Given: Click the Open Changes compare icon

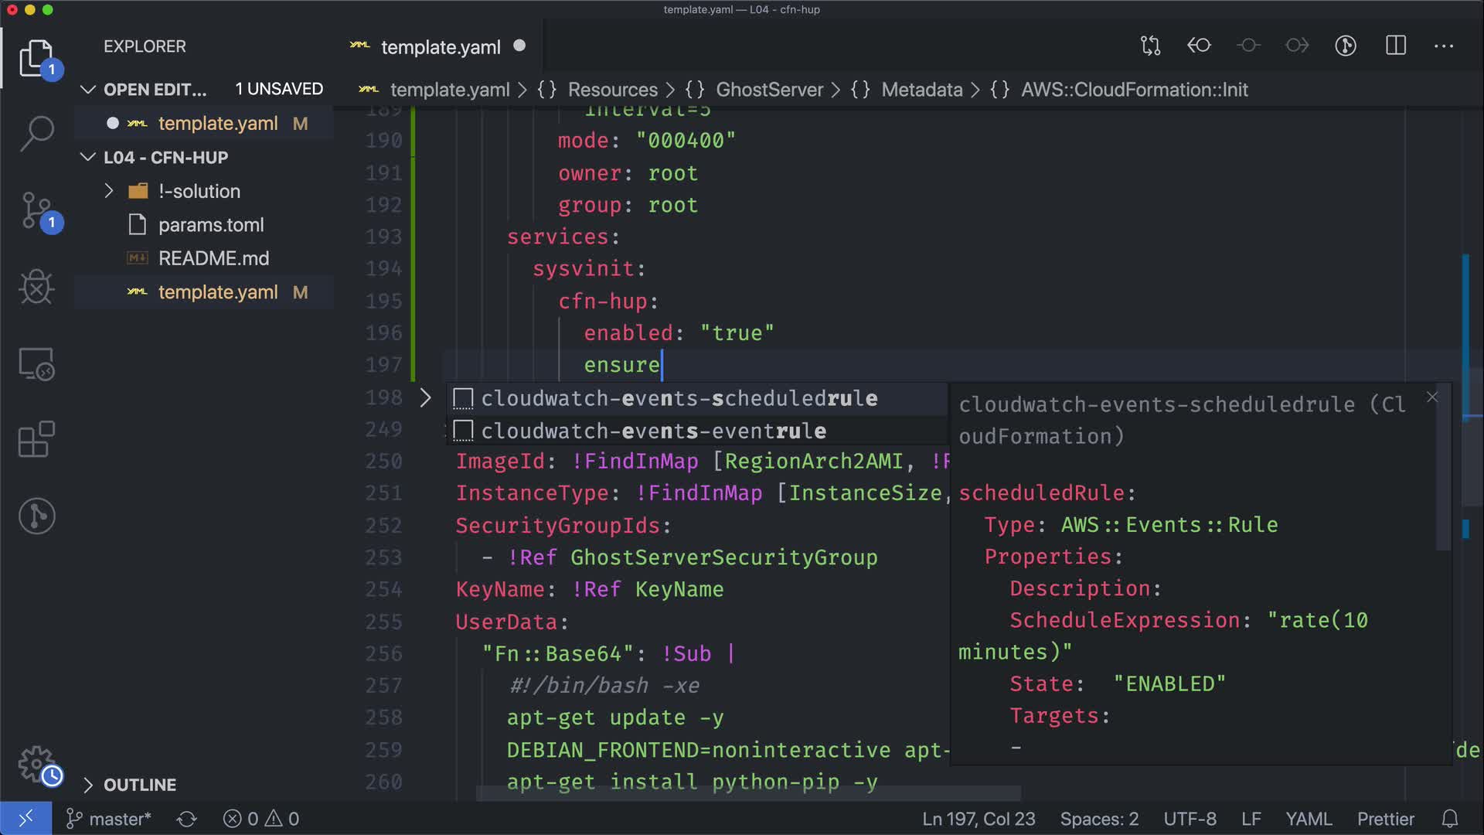Looking at the screenshot, I should click(x=1151, y=46).
